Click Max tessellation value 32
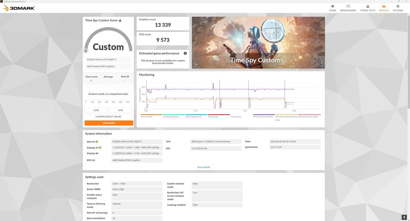This screenshot has height=221, width=410. (137, 218)
